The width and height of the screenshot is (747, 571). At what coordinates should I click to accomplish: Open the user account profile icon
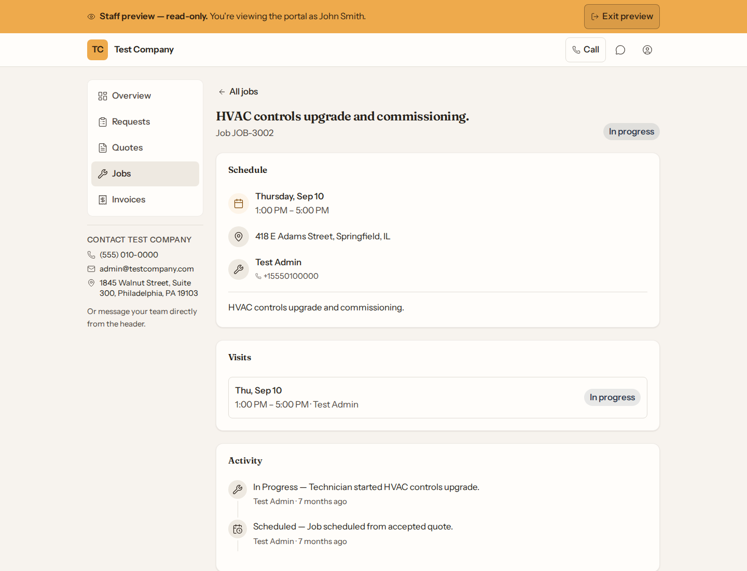coord(647,50)
